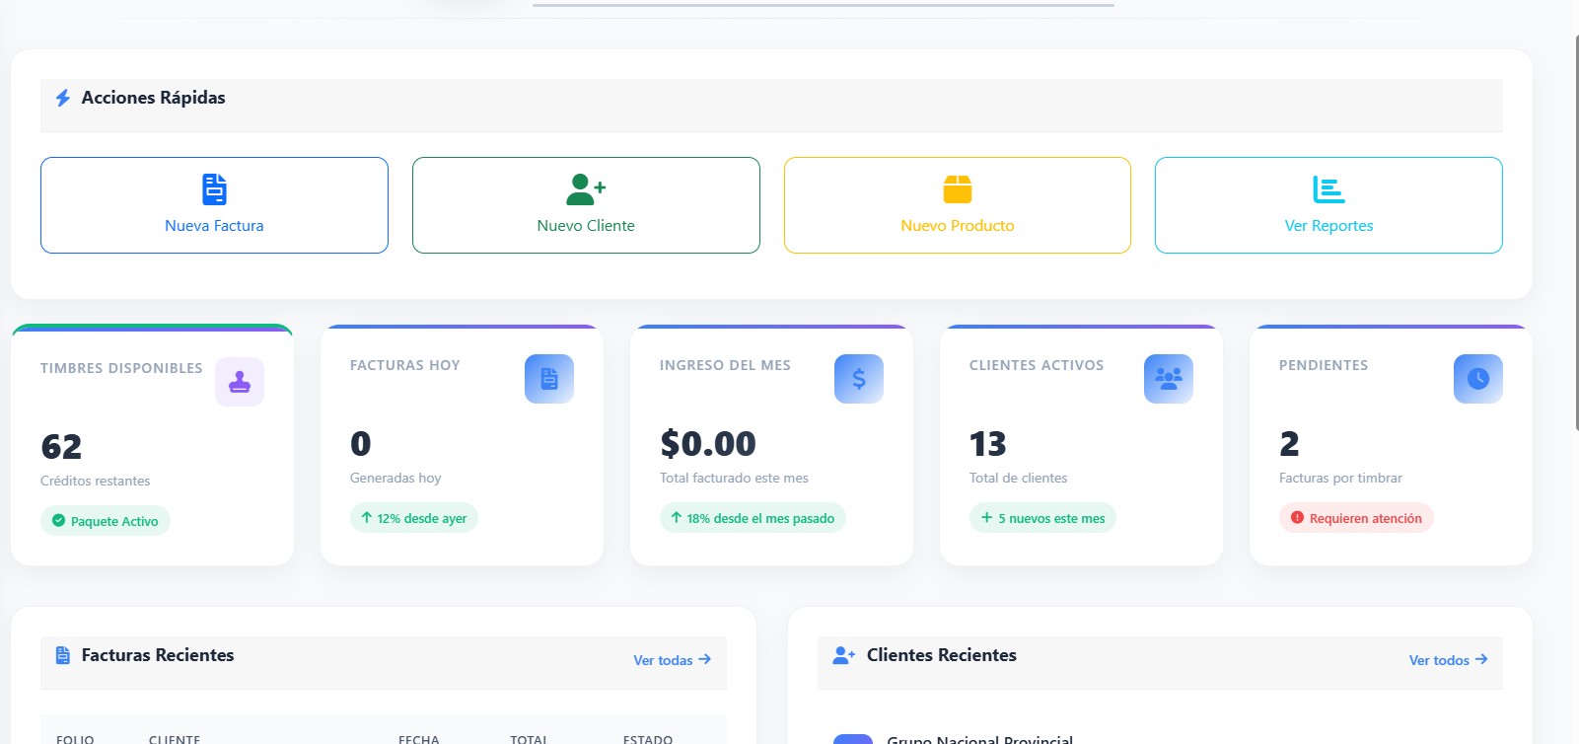This screenshot has height=744, width=1579.
Task: Click the clock icon in Pendientes card
Action: [x=1478, y=379]
